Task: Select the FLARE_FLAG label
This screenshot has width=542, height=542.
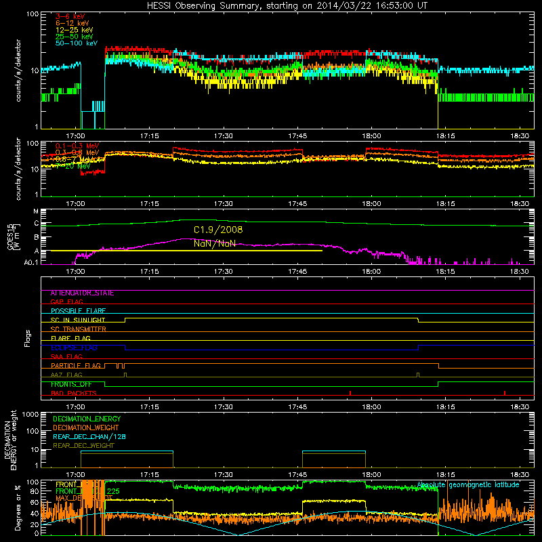Action: [70, 338]
